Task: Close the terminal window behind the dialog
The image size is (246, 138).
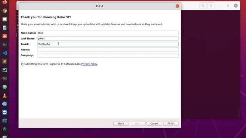Action: click(236, 6)
